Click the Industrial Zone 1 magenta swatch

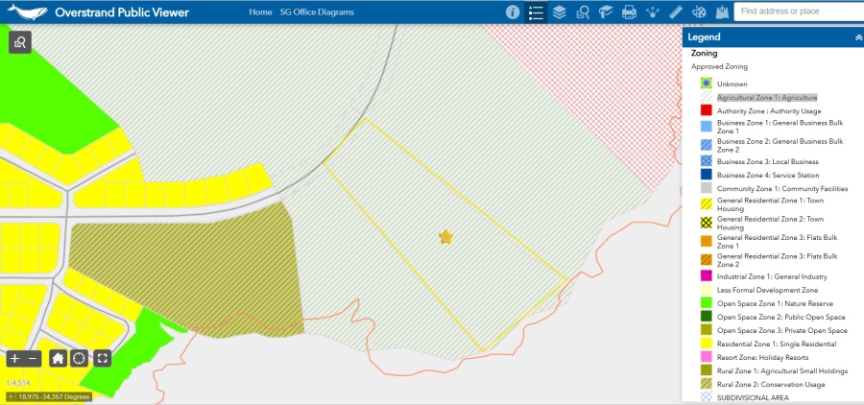coord(706,276)
